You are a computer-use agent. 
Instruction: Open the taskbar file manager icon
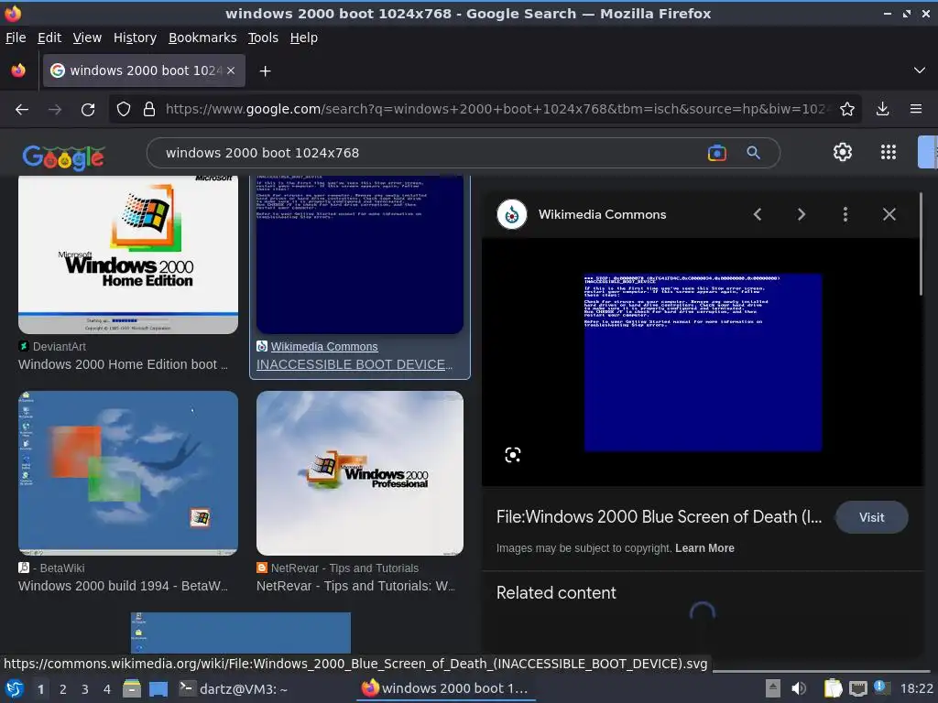(x=132, y=688)
